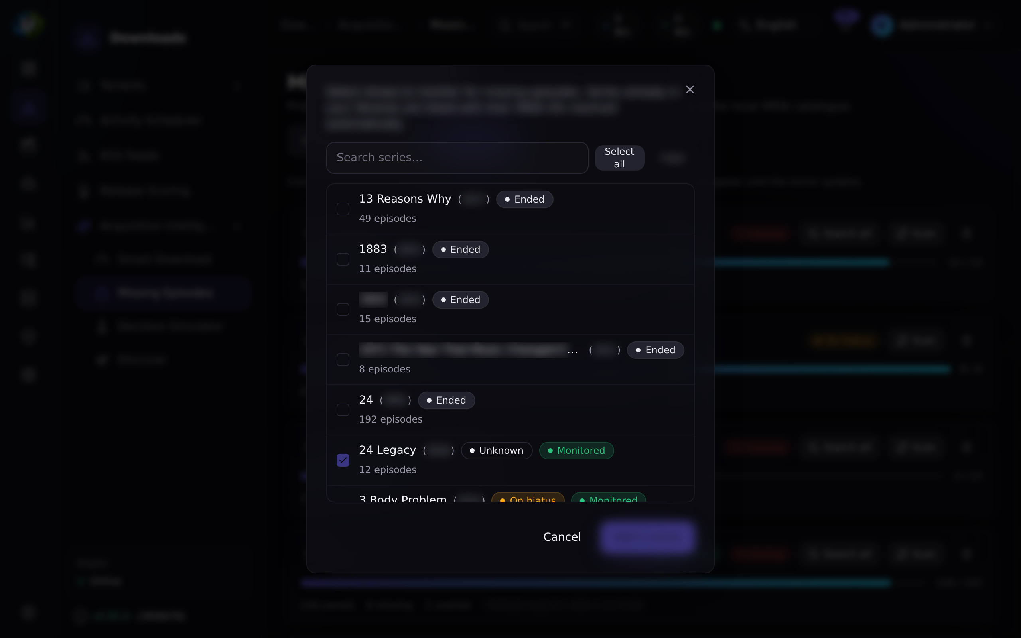The height and width of the screenshot is (638, 1021).
Task: Click the Cancel button
Action: pyautogui.click(x=562, y=537)
